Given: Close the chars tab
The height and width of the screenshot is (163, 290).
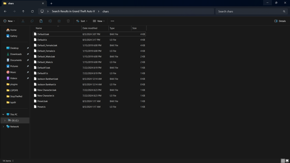Looking at the screenshot, I should pyautogui.click(x=43, y=3).
